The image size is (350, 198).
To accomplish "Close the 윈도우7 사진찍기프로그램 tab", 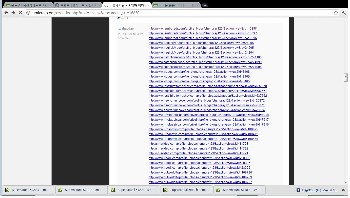I will pyautogui.click(x=50, y=5).
